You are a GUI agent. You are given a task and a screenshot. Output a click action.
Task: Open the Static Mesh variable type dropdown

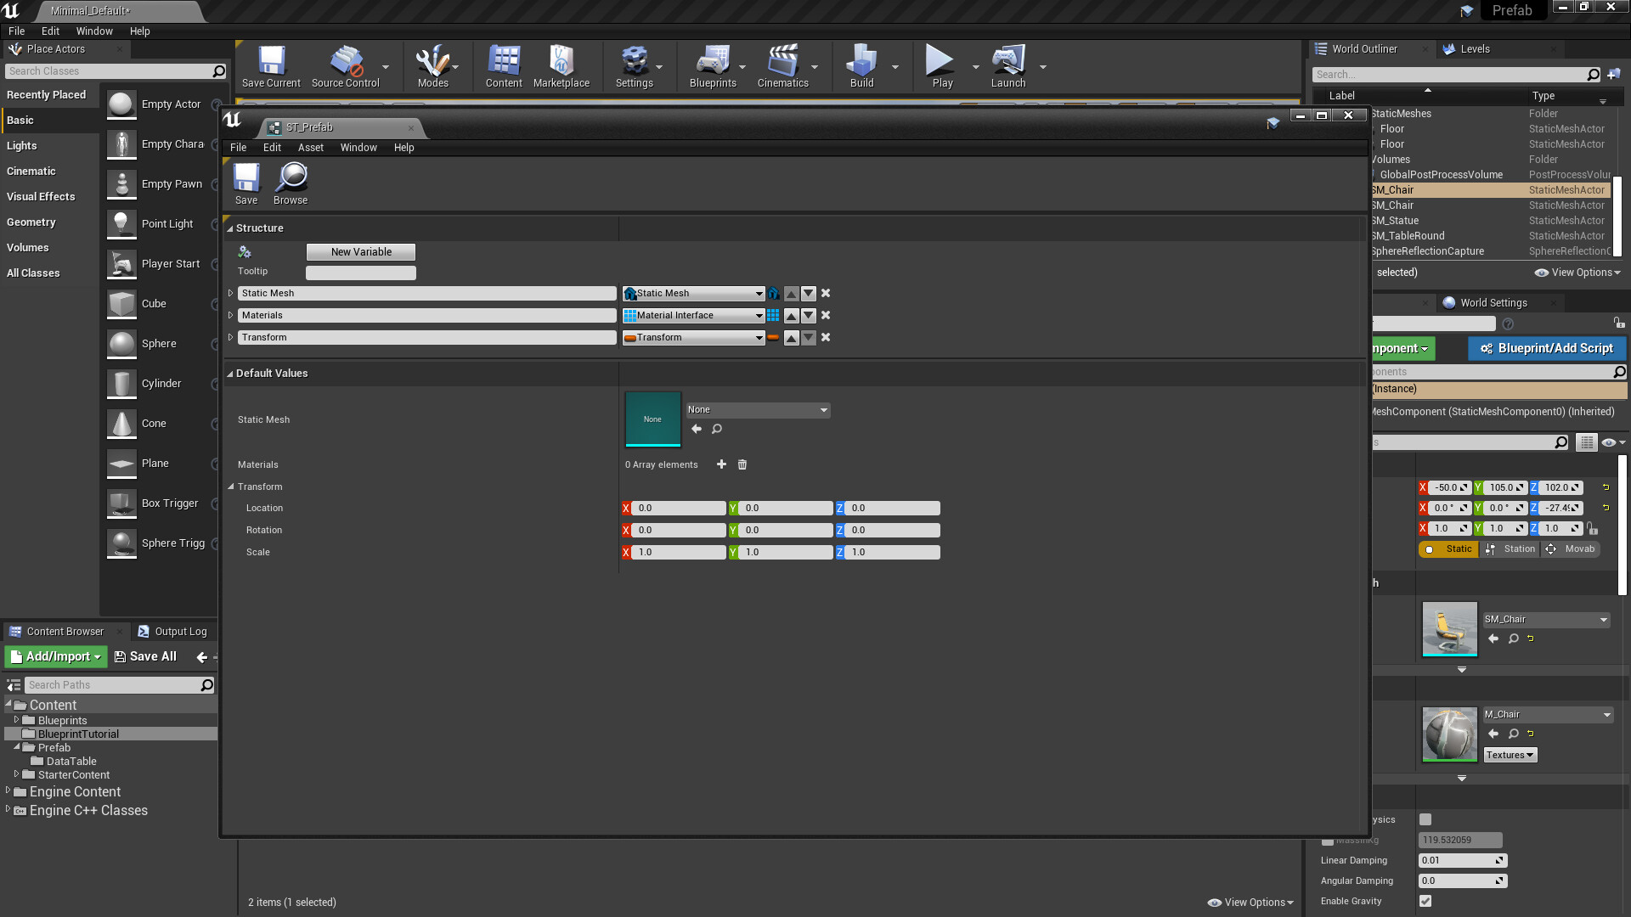(x=692, y=293)
